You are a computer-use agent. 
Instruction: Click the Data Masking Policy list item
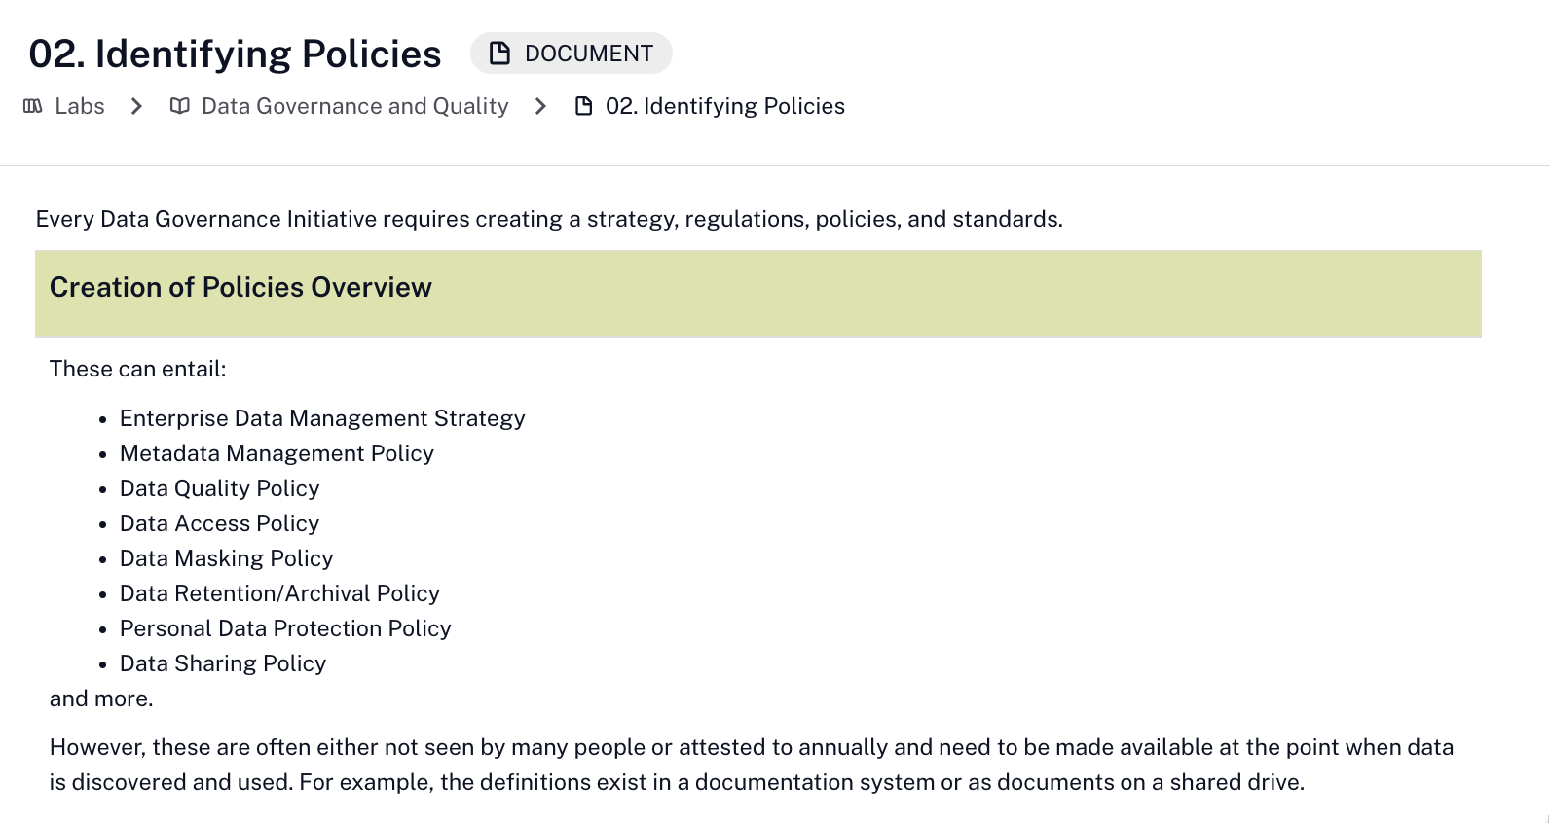[226, 558]
